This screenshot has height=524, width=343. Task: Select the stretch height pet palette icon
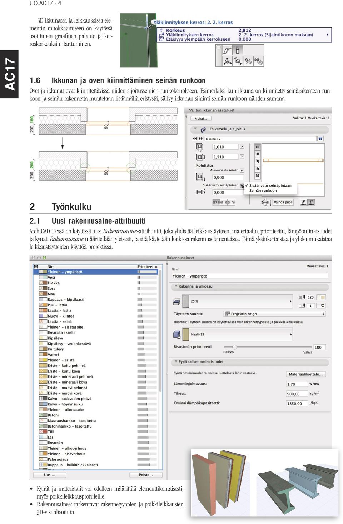click(238, 51)
